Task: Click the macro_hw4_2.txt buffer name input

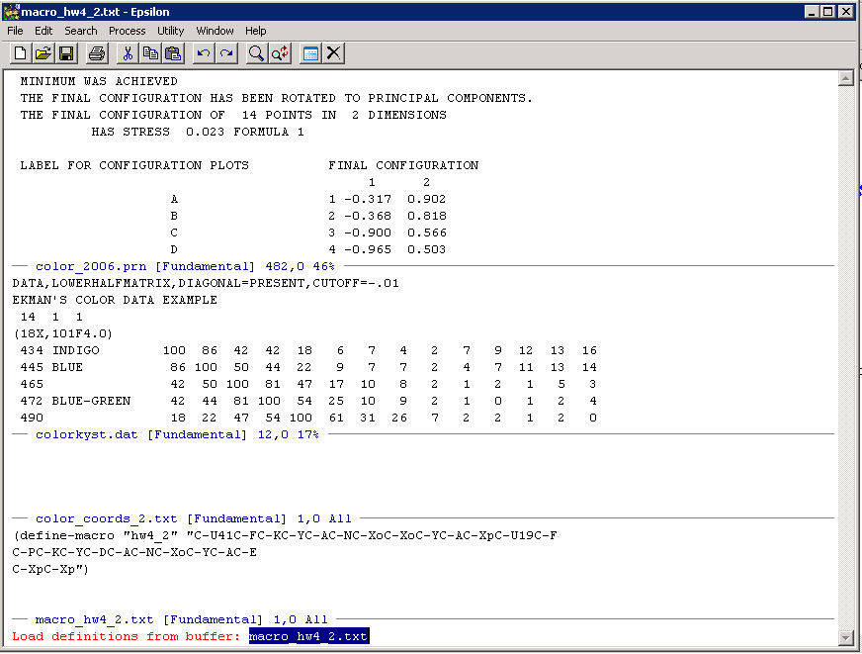Action: [x=308, y=636]
